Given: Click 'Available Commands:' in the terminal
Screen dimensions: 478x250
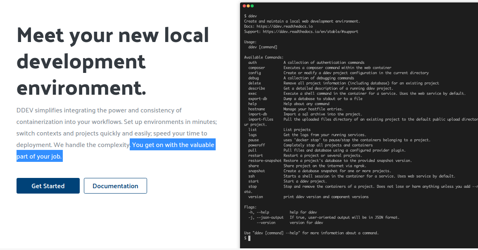Looking at the screenshot, I should [x=264, y=57].
